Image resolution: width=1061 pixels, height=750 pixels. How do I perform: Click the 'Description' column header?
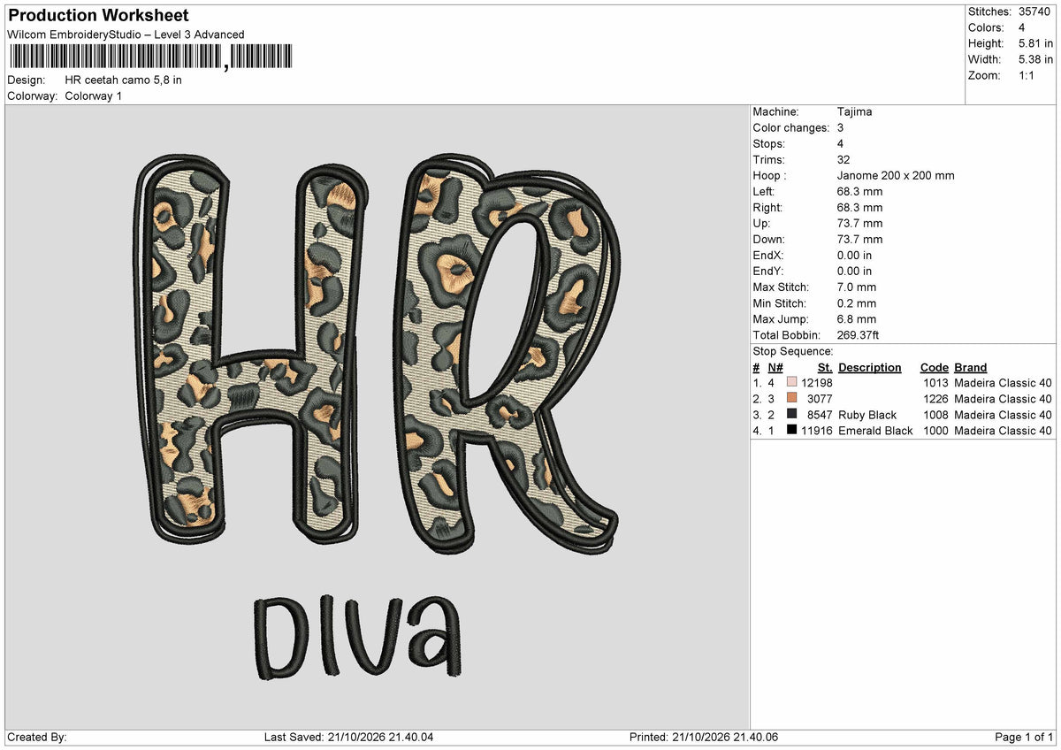coord(870,367)
